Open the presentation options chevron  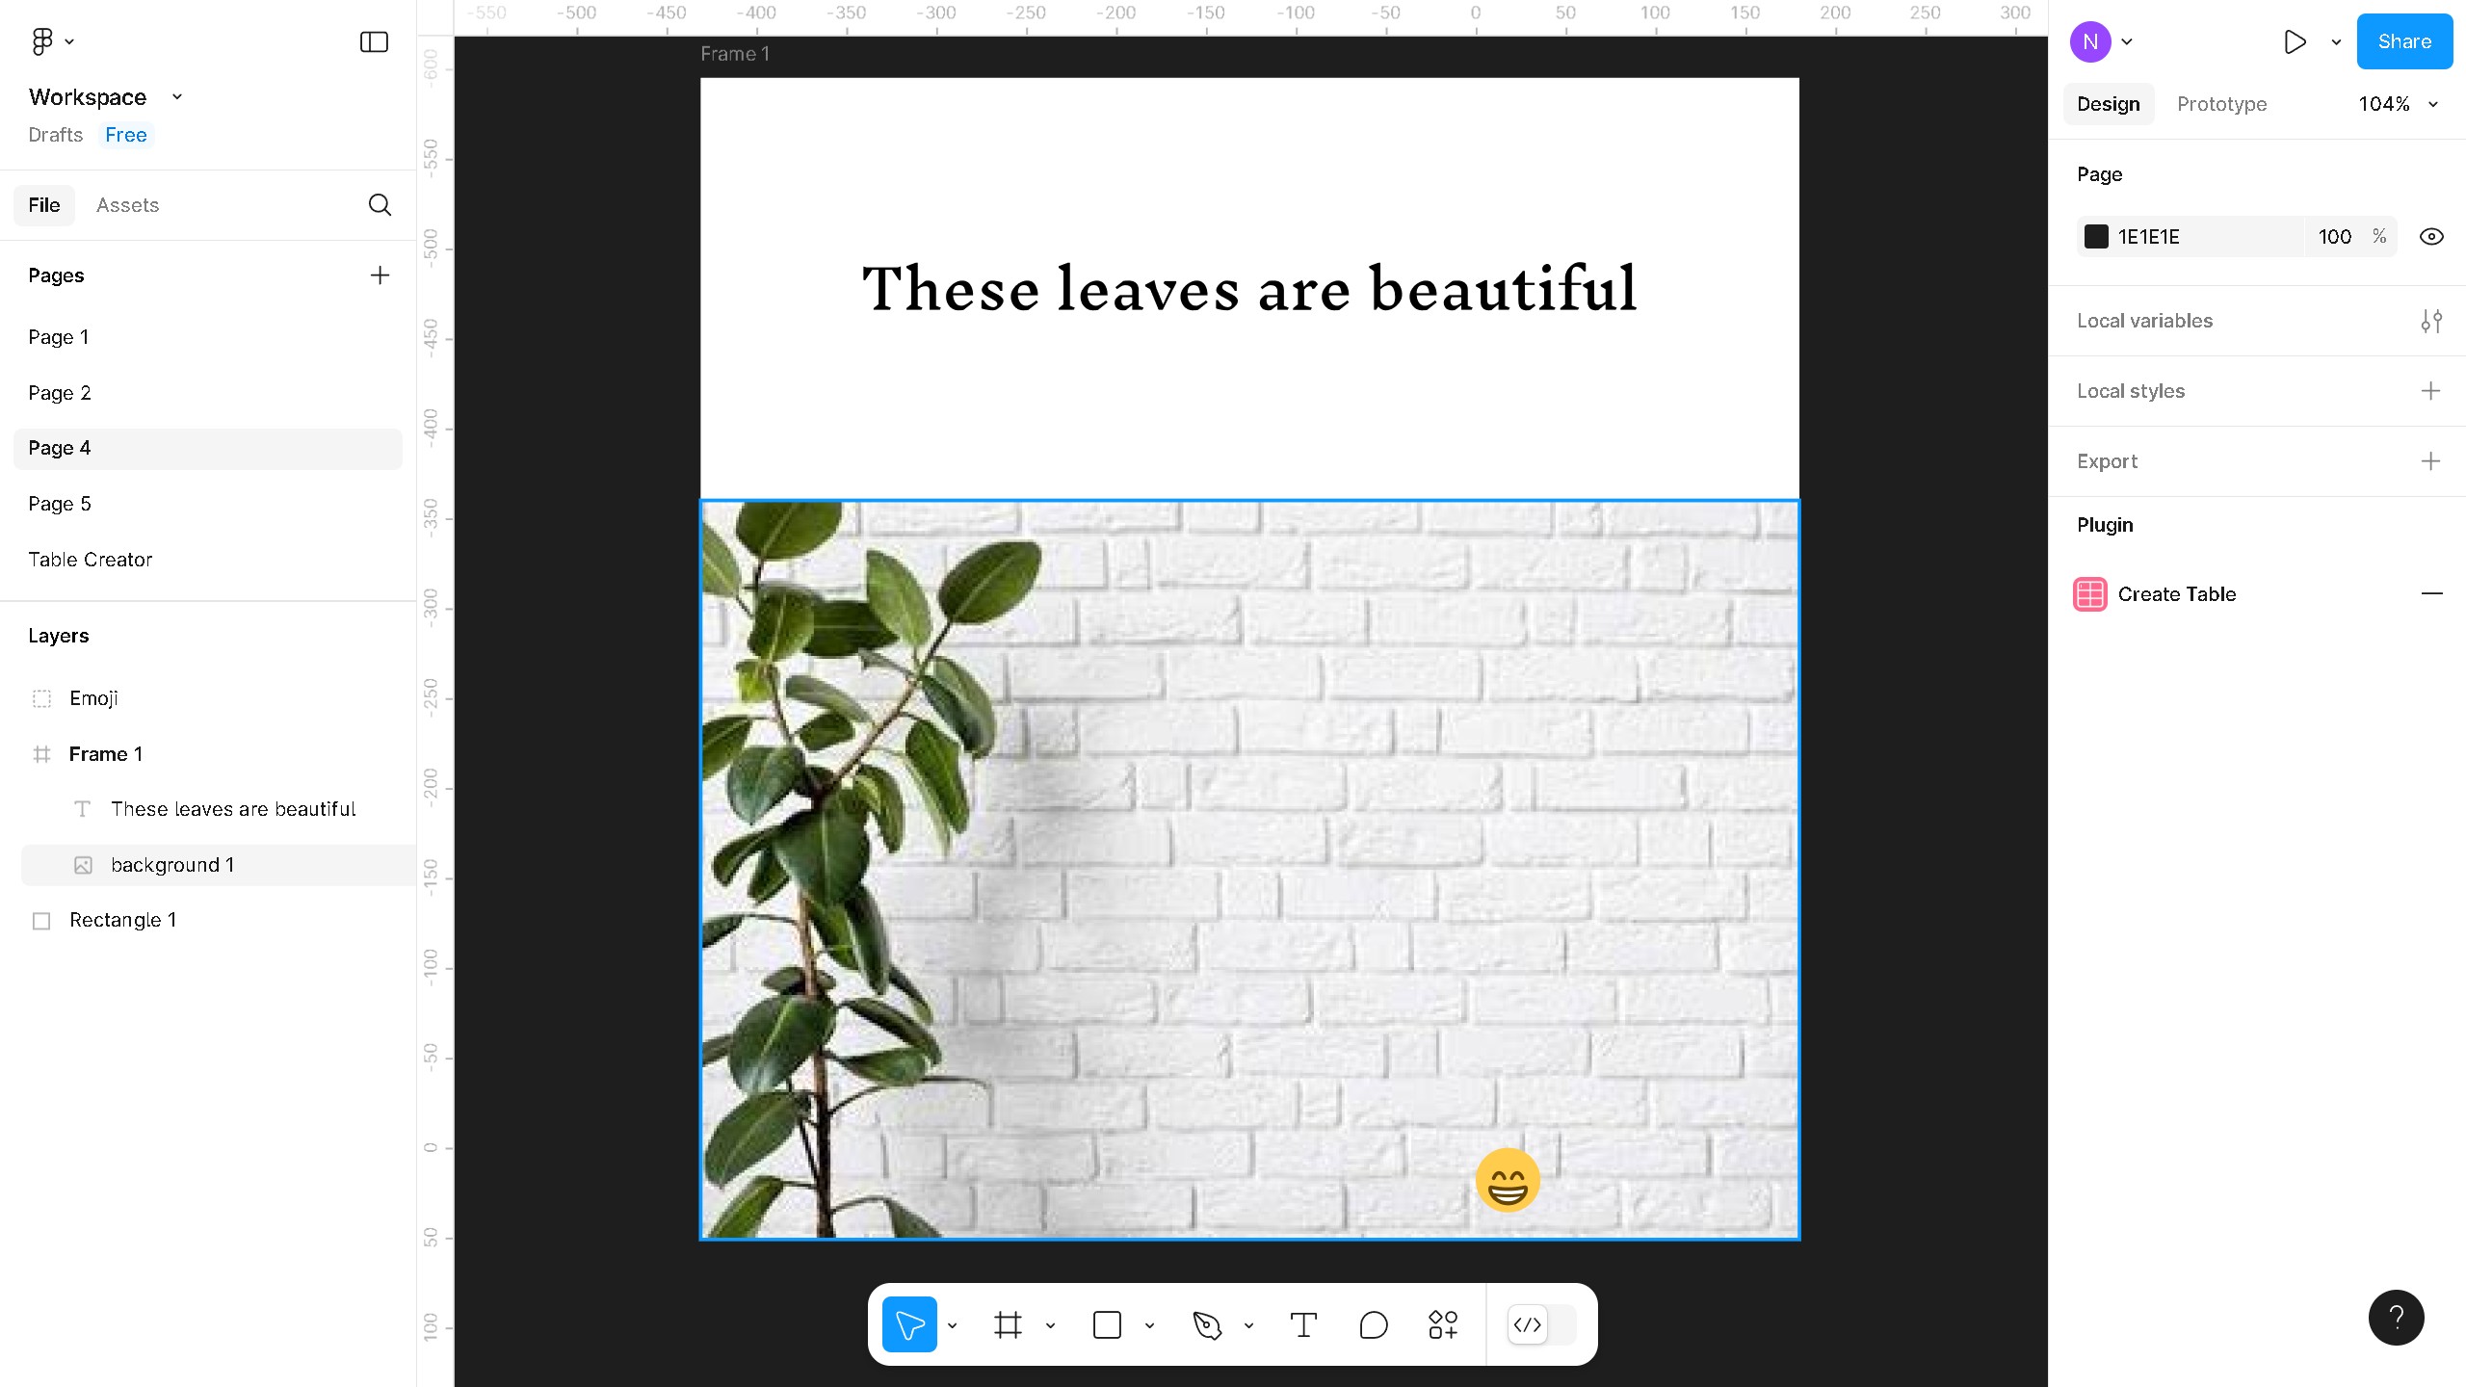pyautogui.click(x=2334, y=41)
